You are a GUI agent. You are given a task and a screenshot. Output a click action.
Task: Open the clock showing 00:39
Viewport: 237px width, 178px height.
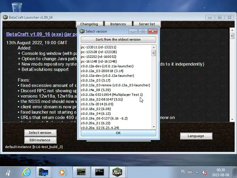(x=221, y=172)
